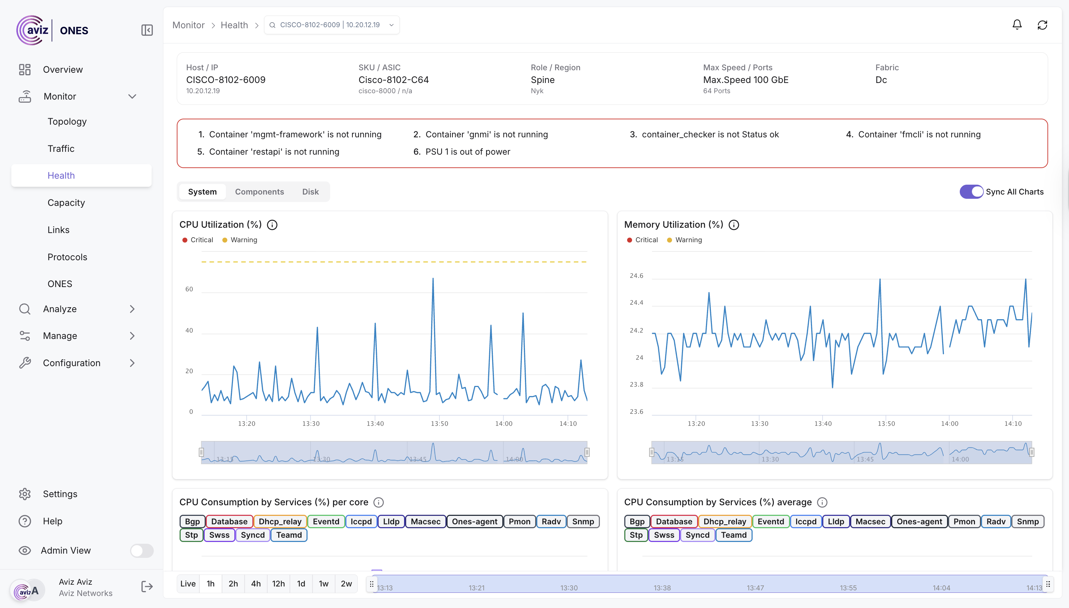Click the logout icon

point(147,587)
